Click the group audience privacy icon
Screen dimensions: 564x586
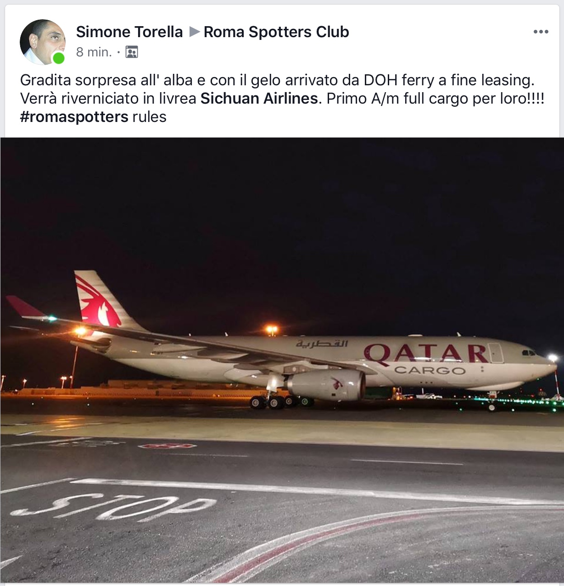[132, 52]
